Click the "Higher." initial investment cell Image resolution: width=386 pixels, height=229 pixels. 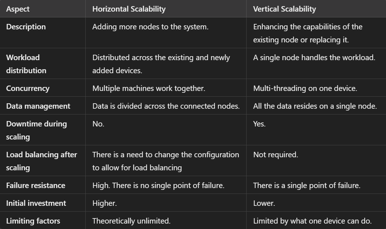[104, 203]
